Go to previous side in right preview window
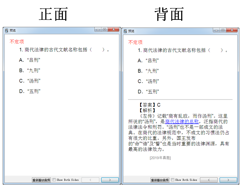This screenshot has height=187, width=240. (x=209, y=180)
